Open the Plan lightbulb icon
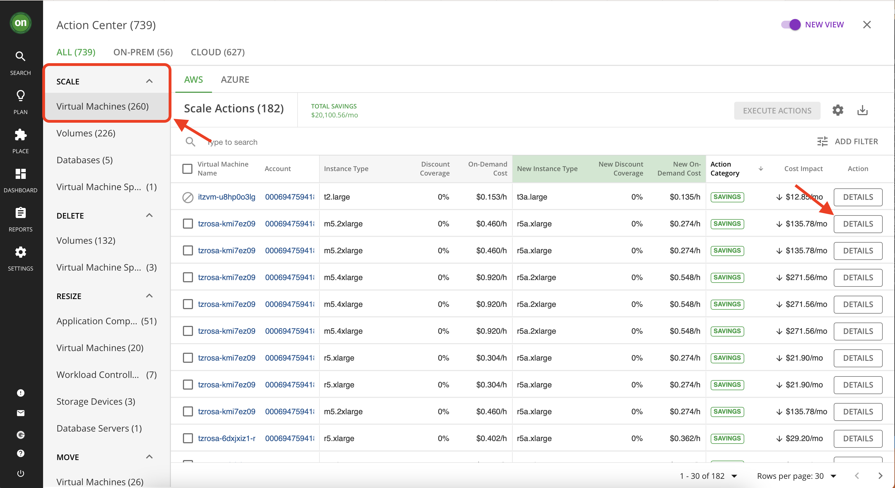Screen dimensions: 895x488 pyautogui.click(x=20, y=96)
